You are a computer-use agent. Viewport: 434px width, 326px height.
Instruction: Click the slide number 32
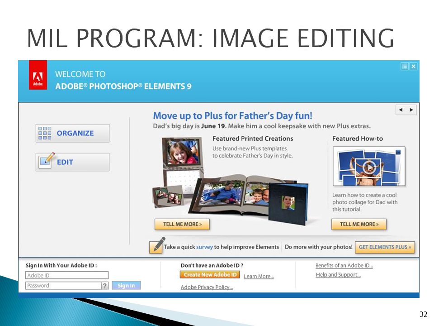pos(423,314)
